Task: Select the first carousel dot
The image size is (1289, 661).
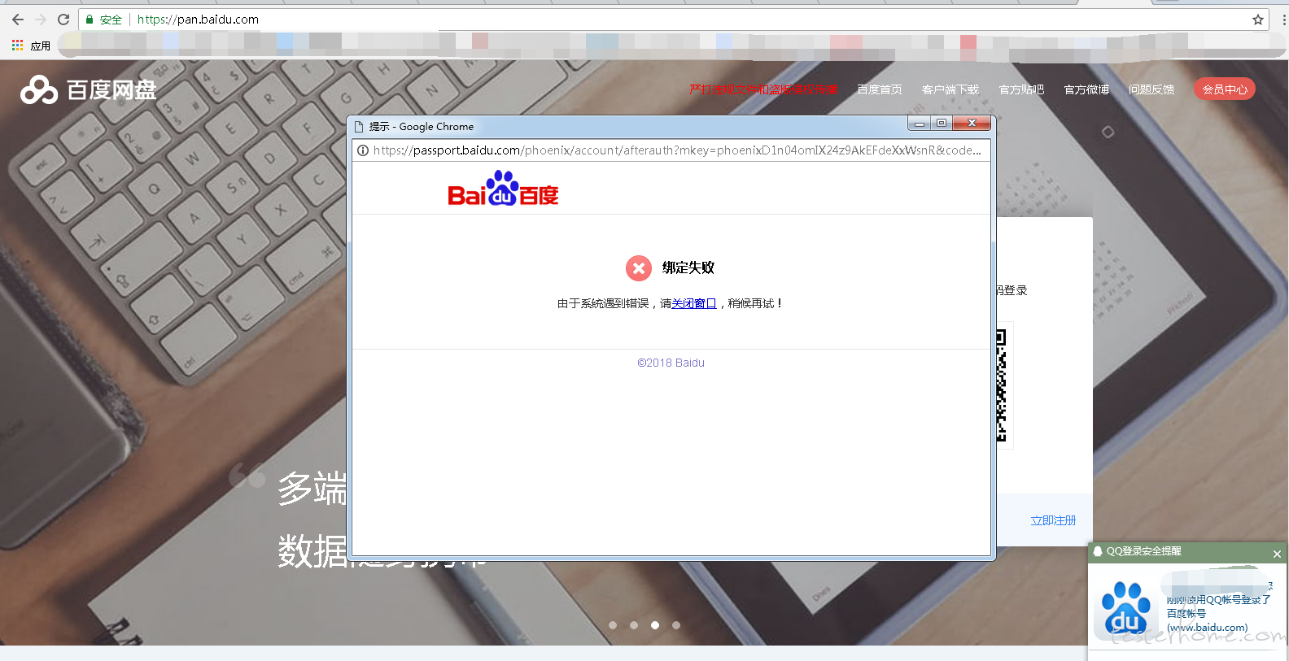Action: click(613, 625)
